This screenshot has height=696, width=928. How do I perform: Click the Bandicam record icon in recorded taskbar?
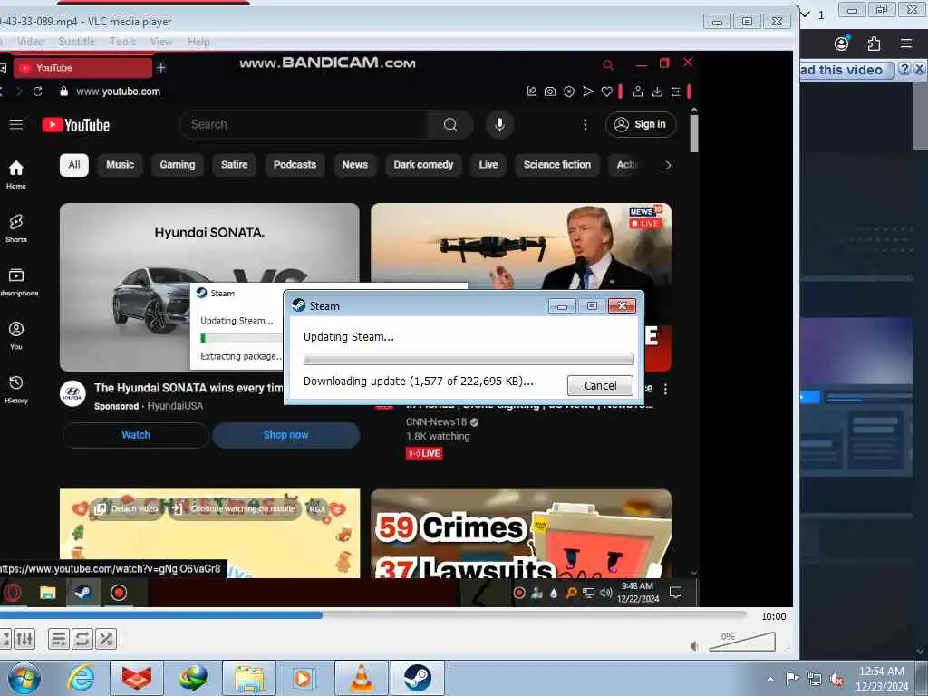(x=119, y=593)
